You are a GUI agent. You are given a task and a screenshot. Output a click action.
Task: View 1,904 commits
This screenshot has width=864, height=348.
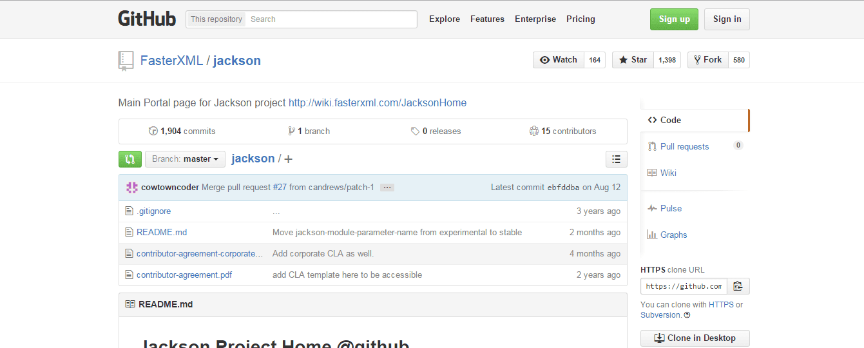point(182,131)
